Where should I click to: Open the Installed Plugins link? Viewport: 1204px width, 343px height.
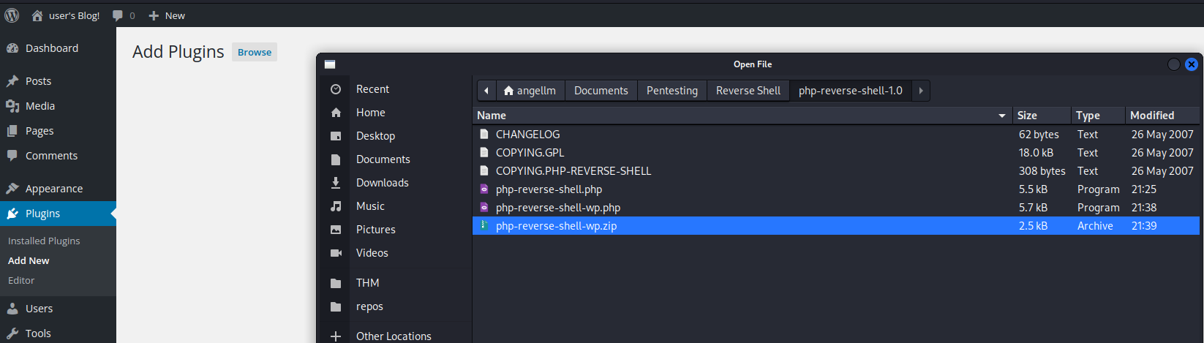44,241
